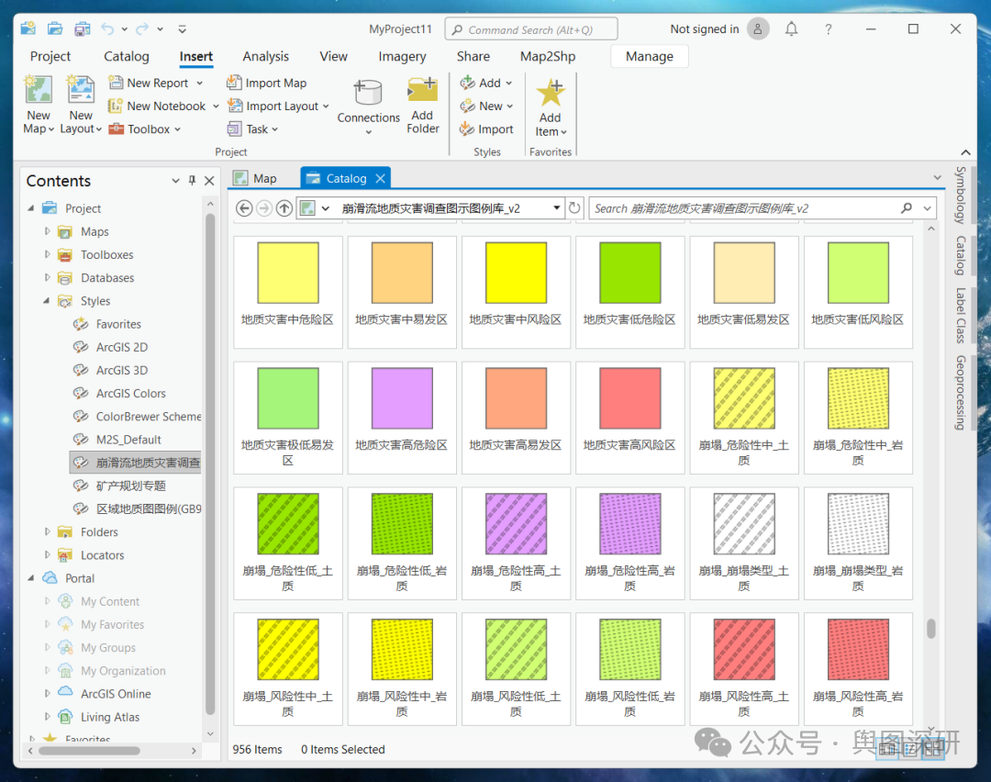
Task: Toggle Contents pane auto-hide pin
Action: click(x=192, y=181)
